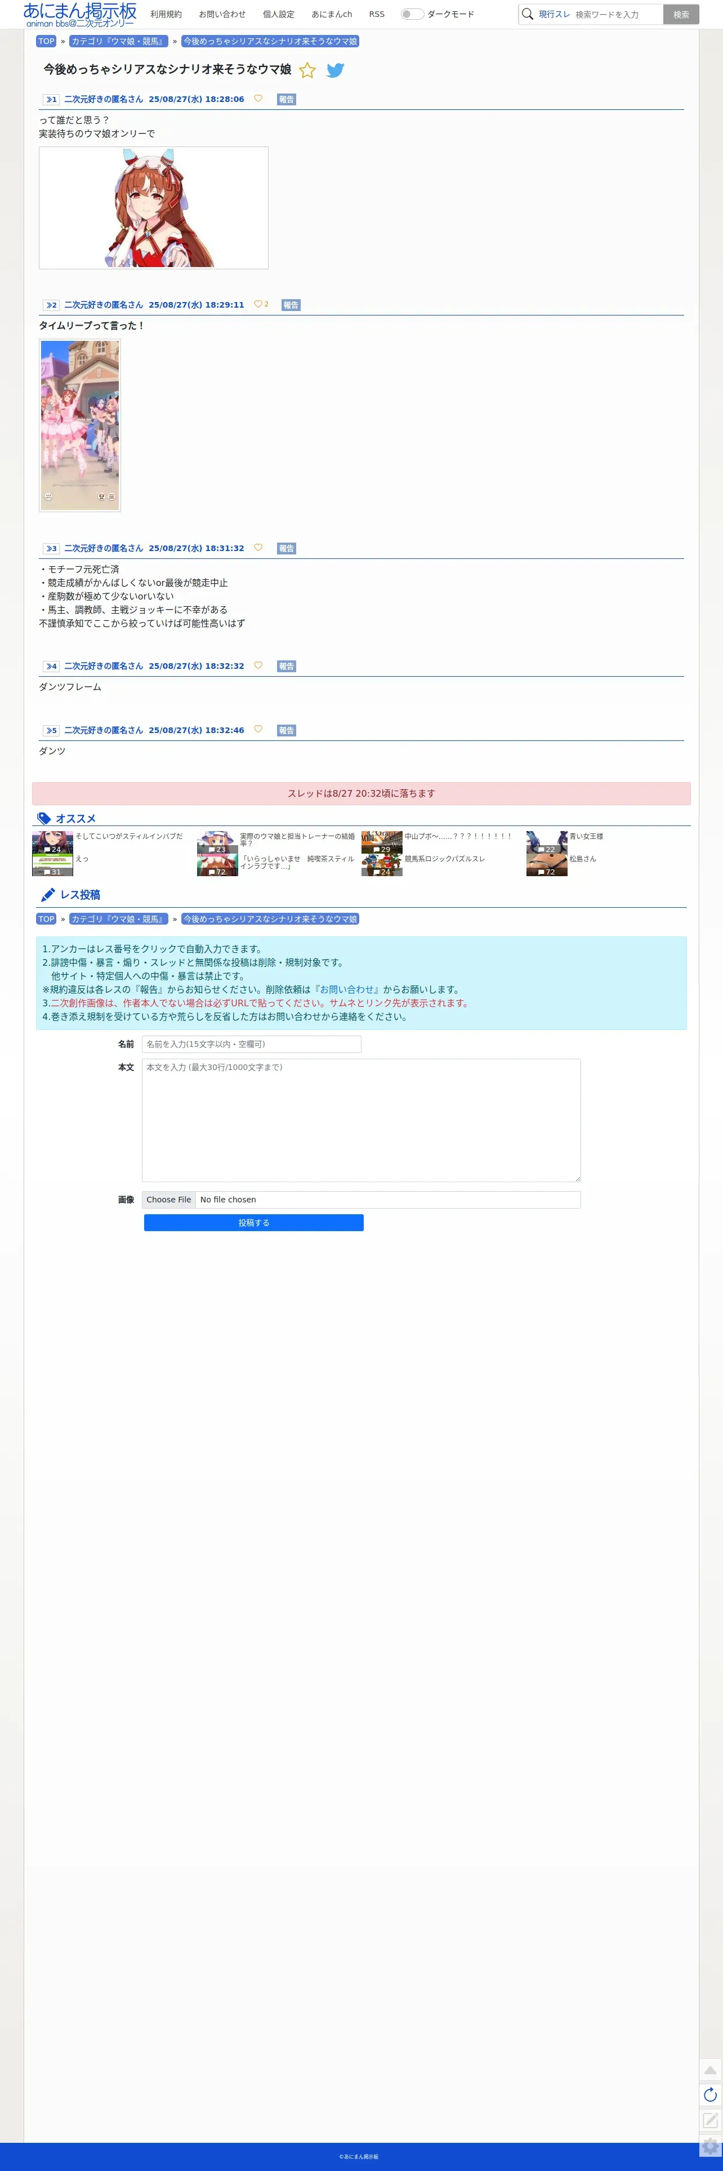The height and width of the screenshot is (2171, 723).
Task: Click the lower breadcrumb TOP link
Action: 46,918
